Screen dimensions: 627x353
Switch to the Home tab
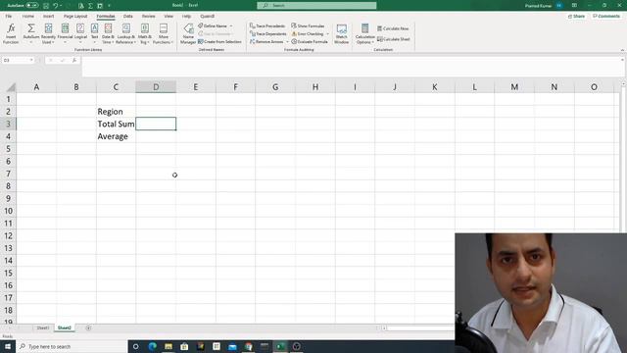pyautogui.click(x=28, y=16)
